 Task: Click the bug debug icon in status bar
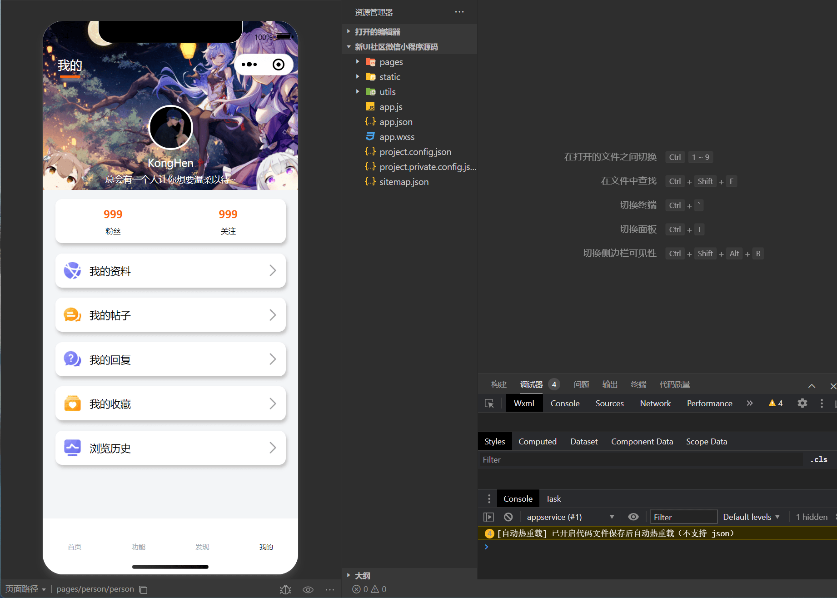285,589
